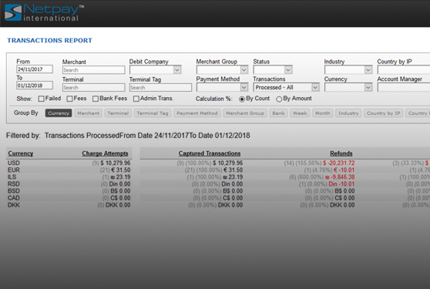The image size is (430, 289).
Task: Toggle the Admin Trans. checkbox
Action: (x=136, y=99)
